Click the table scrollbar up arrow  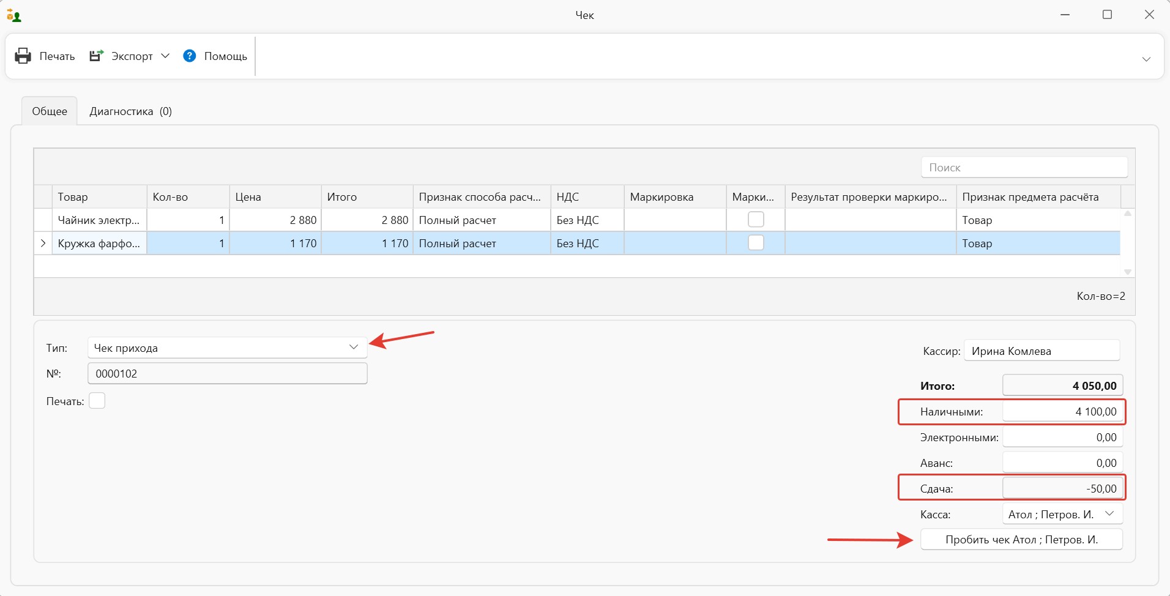pos(1128,214)
